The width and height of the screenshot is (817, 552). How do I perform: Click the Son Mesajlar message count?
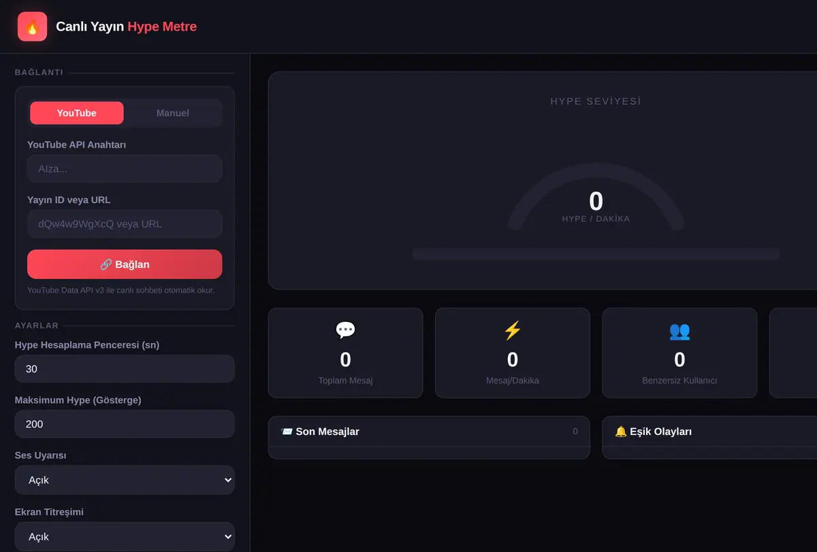click(575, 432)
